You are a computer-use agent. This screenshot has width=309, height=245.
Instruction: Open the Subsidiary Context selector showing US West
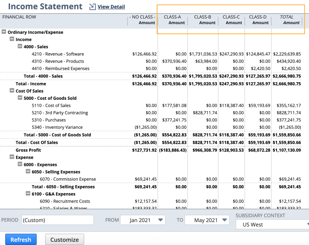point(272,225)
